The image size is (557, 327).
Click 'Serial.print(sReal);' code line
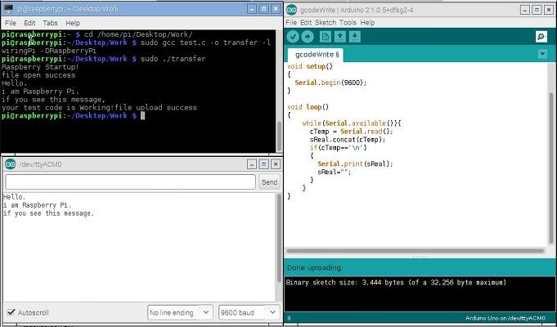click(355, 163)
